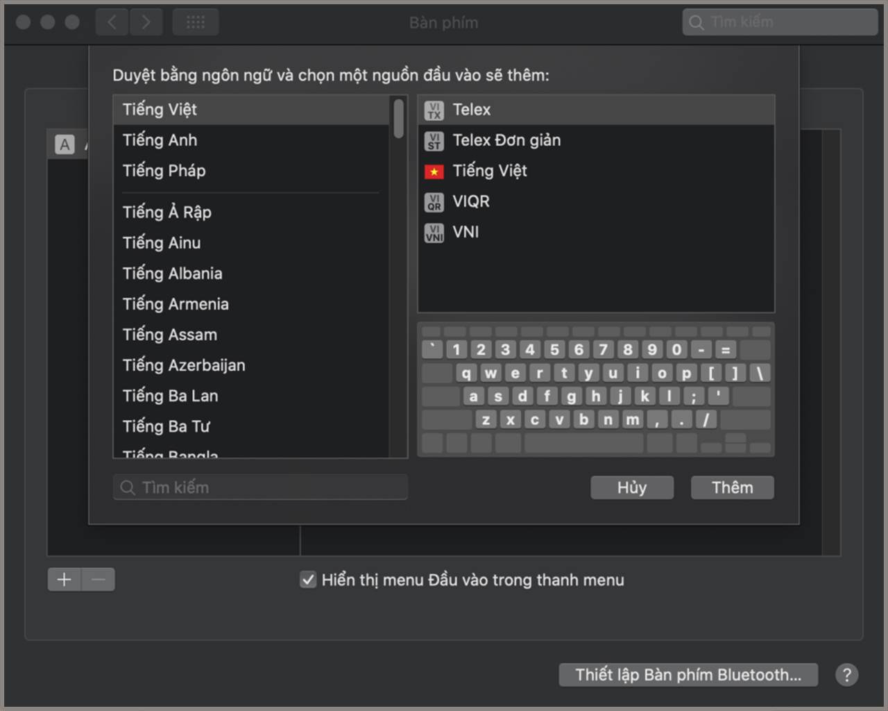Viewport: 888px width, 711px height.
Task: Click the plus icon to add input source
Action: coord(65,579)
